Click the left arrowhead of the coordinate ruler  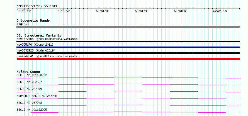[x=17, y=9]
